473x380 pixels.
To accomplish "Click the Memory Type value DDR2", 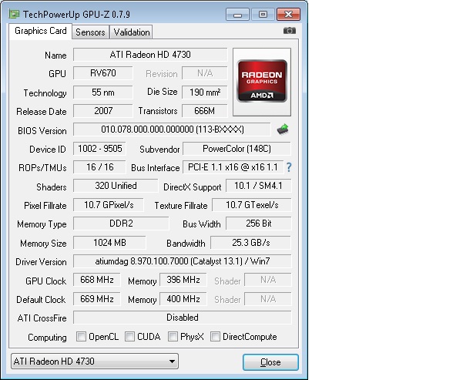I will tap(121, 224).
